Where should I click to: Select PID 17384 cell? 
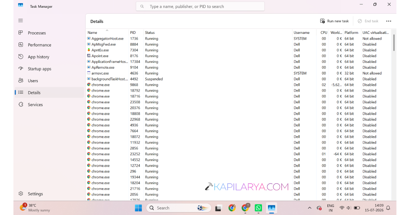click(135, 62)
